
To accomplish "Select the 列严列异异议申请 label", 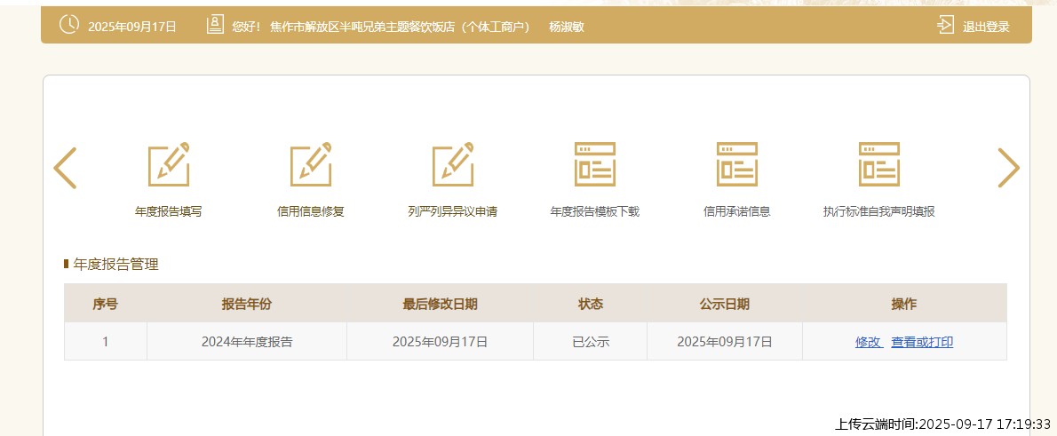I will pyautogui.click(x=453, y=211).
